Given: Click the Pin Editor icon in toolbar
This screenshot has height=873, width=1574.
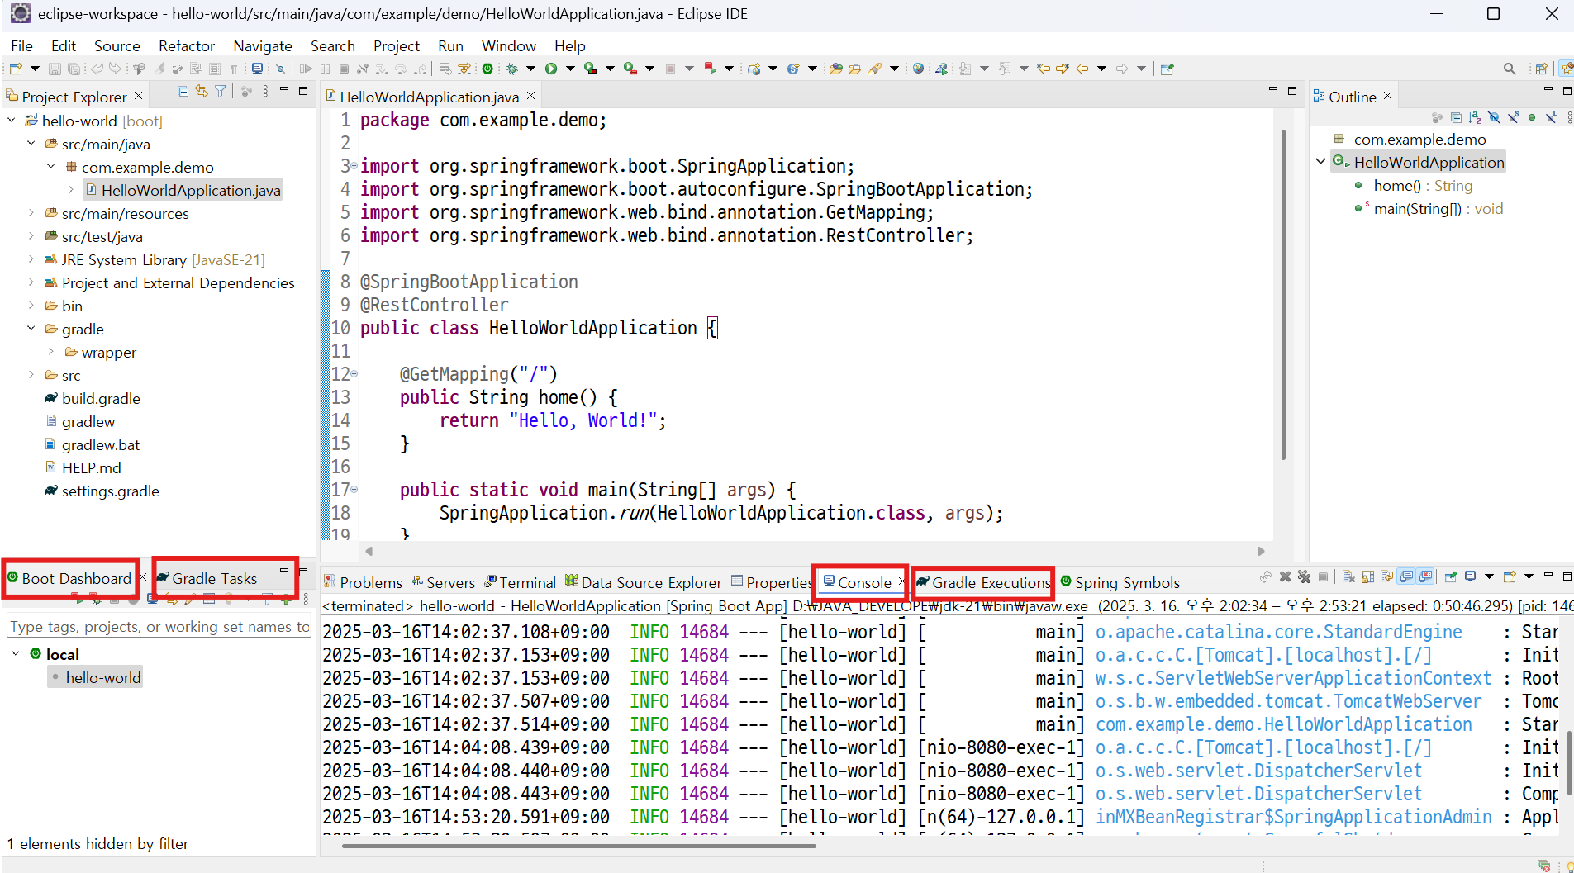Looking at the screenshot, I should (1167, 69).
